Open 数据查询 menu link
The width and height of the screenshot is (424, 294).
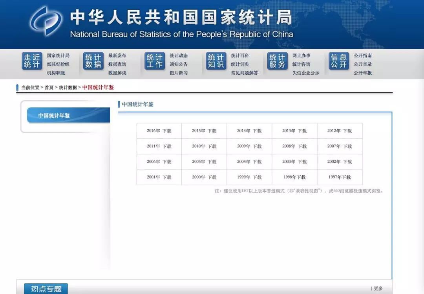pyautogui.click(x=117, y=64)
